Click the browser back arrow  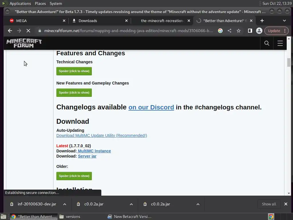10,31
